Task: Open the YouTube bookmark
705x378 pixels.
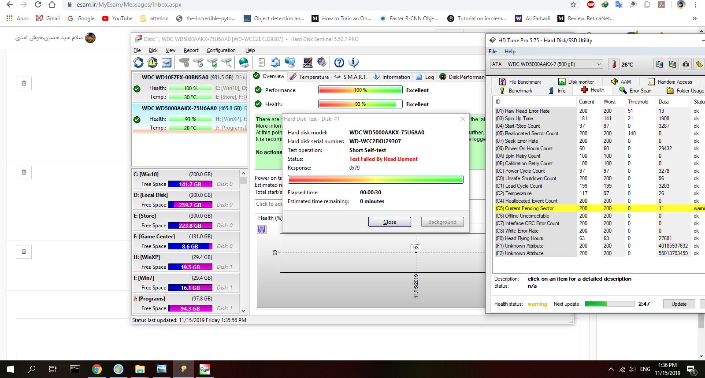Action: coord(117,19)
